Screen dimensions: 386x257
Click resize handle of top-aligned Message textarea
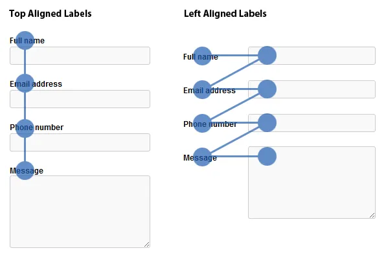147,245
